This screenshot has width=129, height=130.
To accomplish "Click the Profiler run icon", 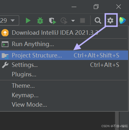I will 64,21.
